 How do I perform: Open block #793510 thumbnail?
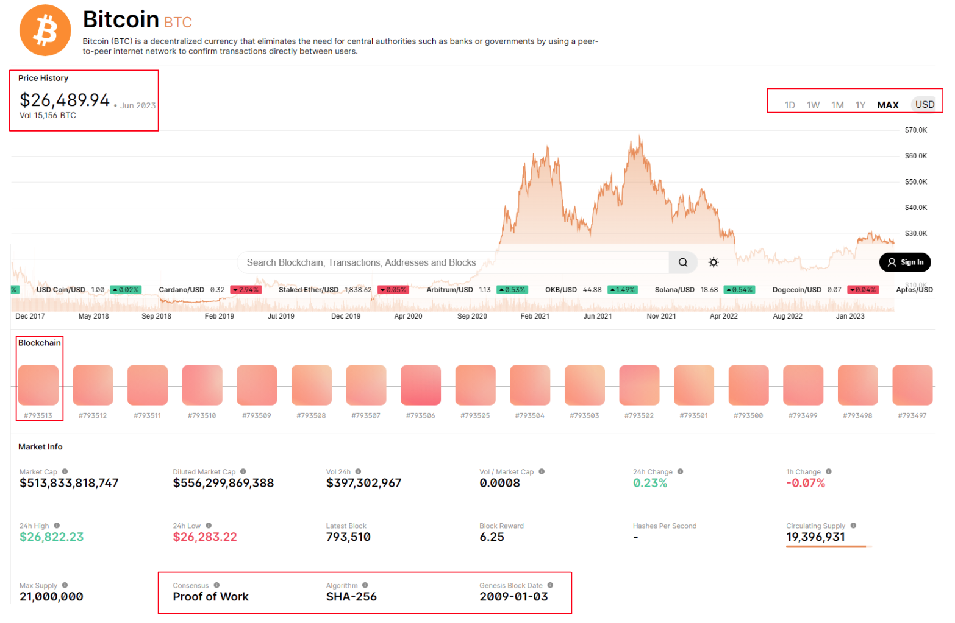pyautogui.click(x=202, y=385)
